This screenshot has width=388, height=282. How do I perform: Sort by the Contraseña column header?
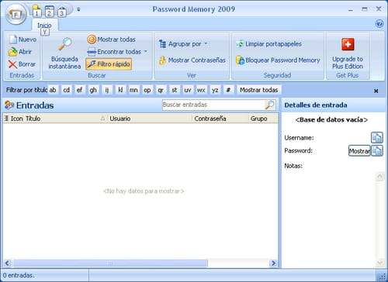click(x=220, y=119)
